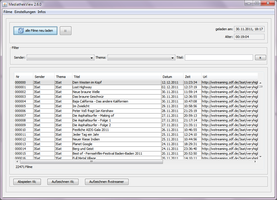Open the Infos menu
Image resolution: width=277 pixels, height=200 pixels.
coord(42,12)
